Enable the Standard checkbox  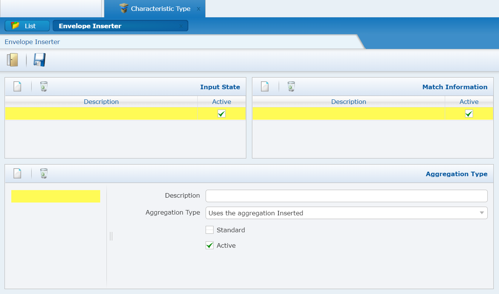209,230
